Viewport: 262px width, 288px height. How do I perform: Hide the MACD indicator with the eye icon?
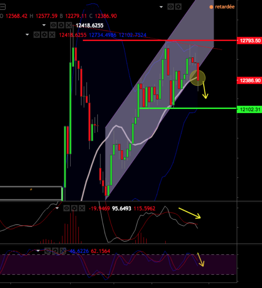point(66,208)
